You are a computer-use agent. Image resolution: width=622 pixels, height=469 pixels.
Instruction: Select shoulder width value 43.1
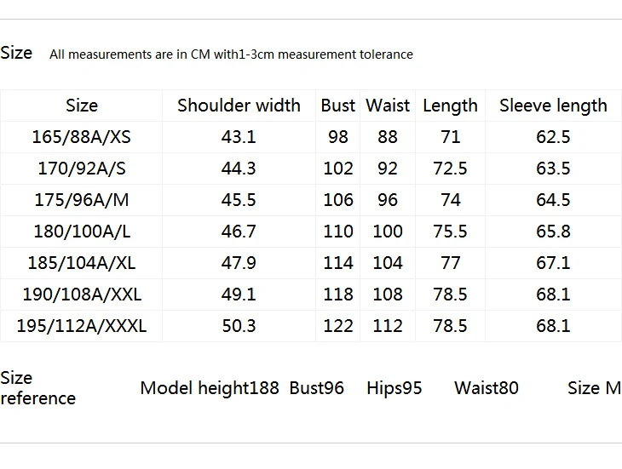(239, 137)
